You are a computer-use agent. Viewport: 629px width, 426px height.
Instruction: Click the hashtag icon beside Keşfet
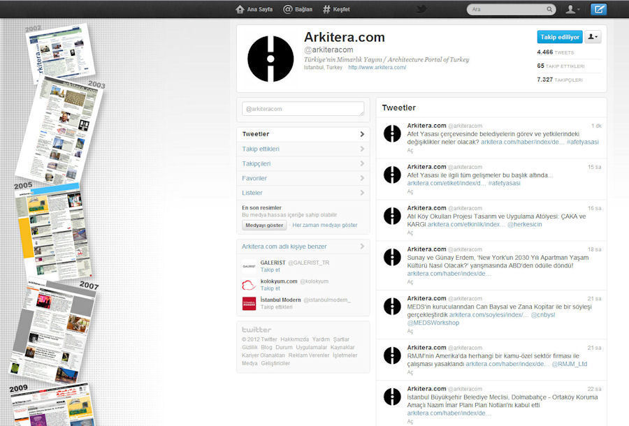[326, 9]
